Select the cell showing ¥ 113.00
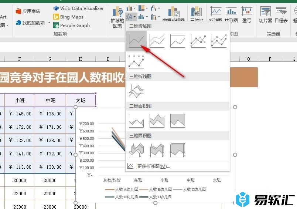Viewport: 297px width, 209px height. [x=20, y=167]
